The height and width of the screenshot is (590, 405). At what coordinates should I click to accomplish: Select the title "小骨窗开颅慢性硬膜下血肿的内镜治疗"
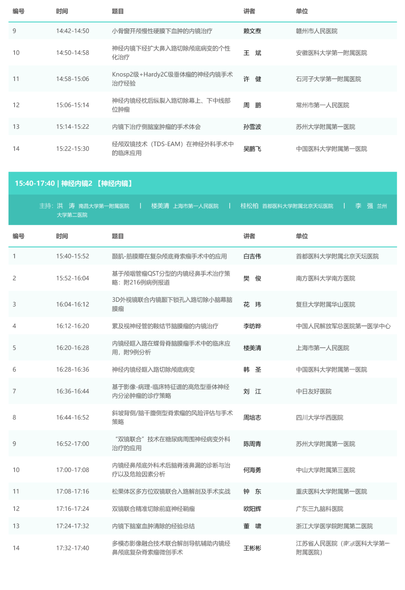coord(162,31)
